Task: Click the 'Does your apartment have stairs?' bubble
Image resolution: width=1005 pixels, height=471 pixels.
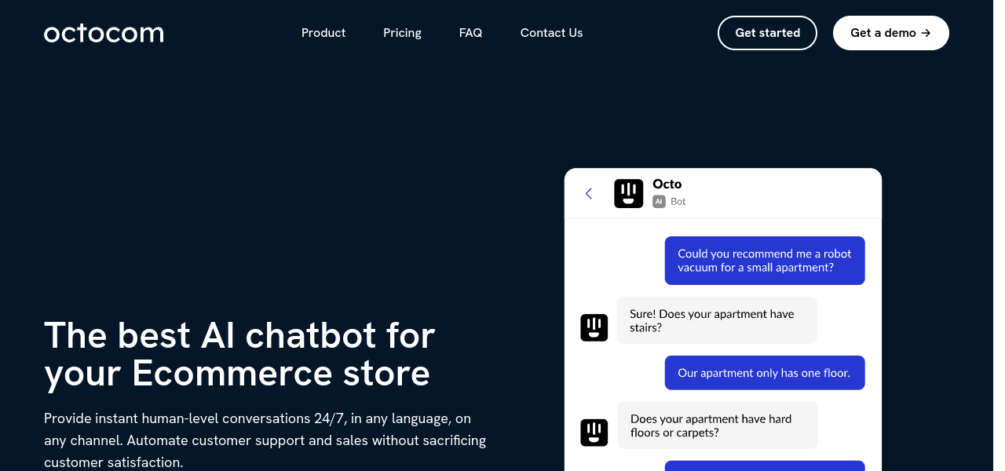Action: pyautogui.click(x=716, y=320)
